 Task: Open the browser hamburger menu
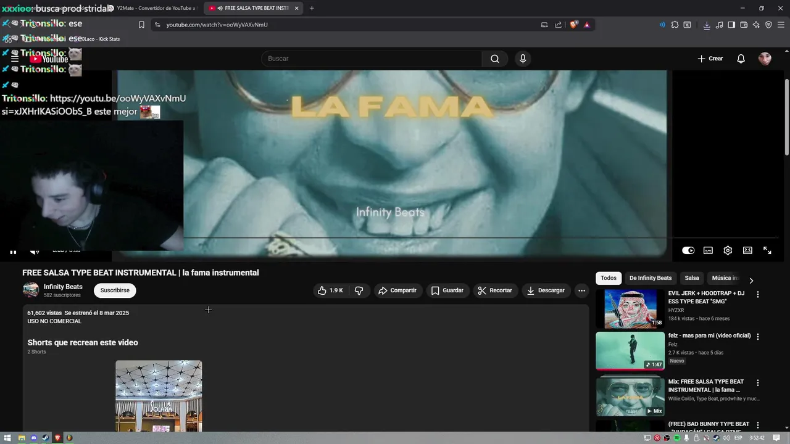coord(781,25)
